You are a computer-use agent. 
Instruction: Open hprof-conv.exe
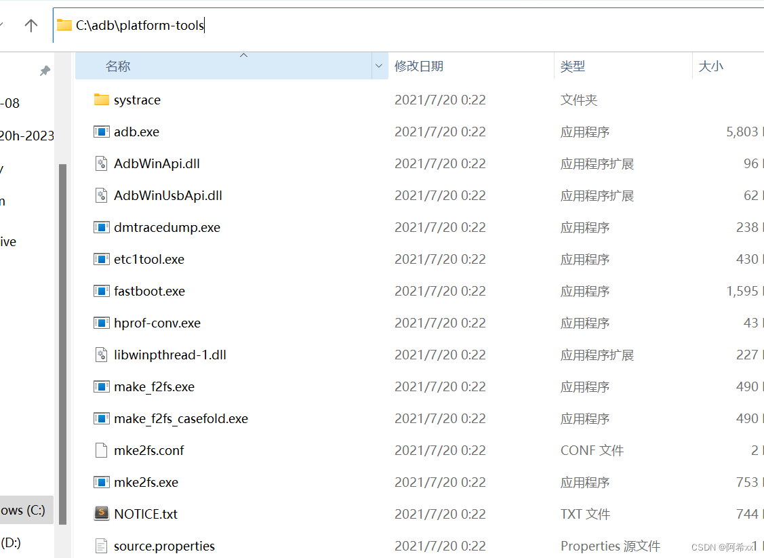[158, 323]
